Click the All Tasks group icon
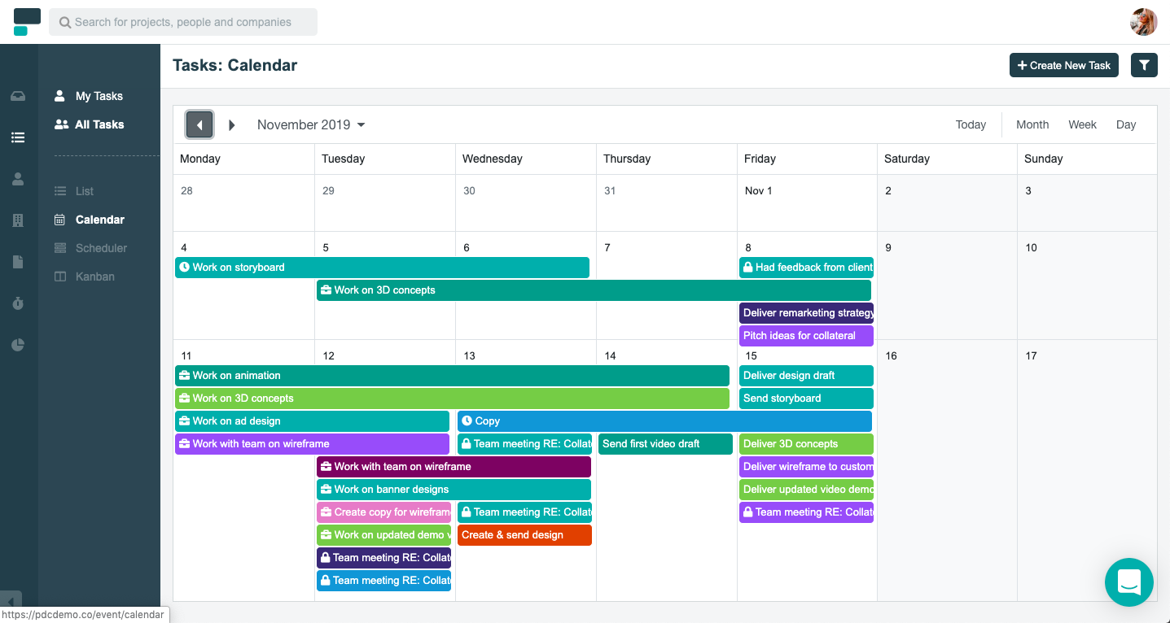The height and width of the screenshot is (623, 1170). click(61, 124)
